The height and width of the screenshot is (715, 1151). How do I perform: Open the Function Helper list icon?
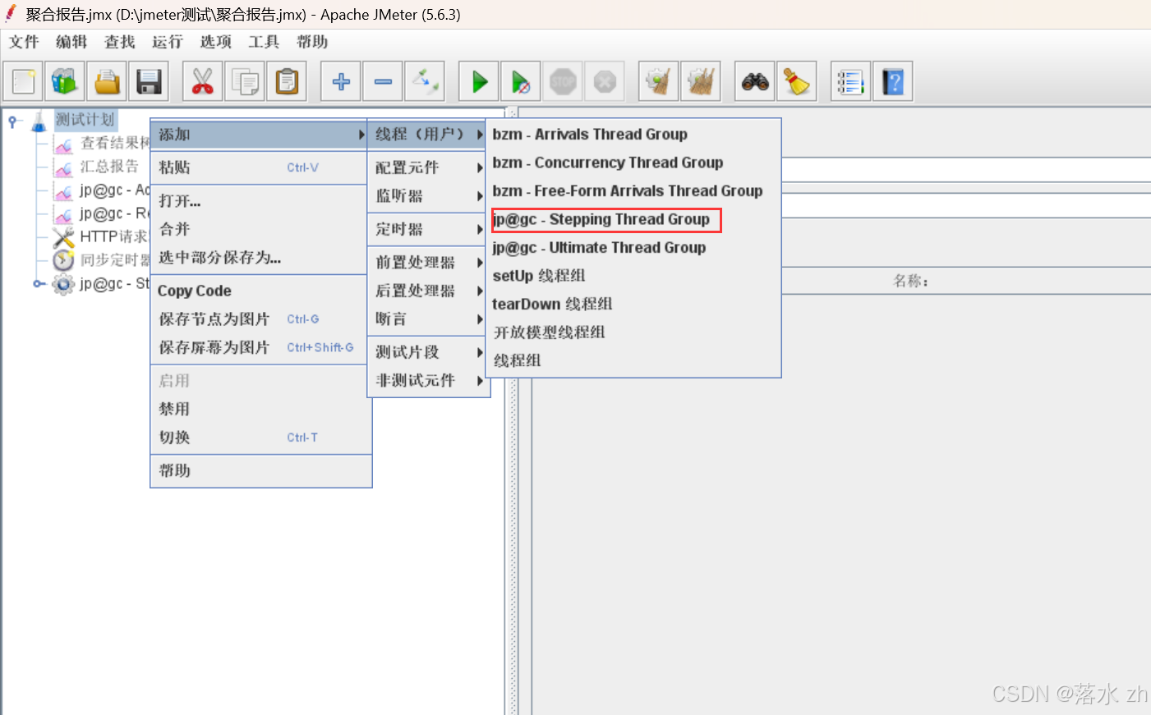click(851, 81)
